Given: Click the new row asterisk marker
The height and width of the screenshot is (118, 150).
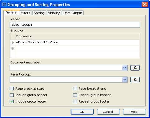Looking at the screenshot, I should point(13,48).
